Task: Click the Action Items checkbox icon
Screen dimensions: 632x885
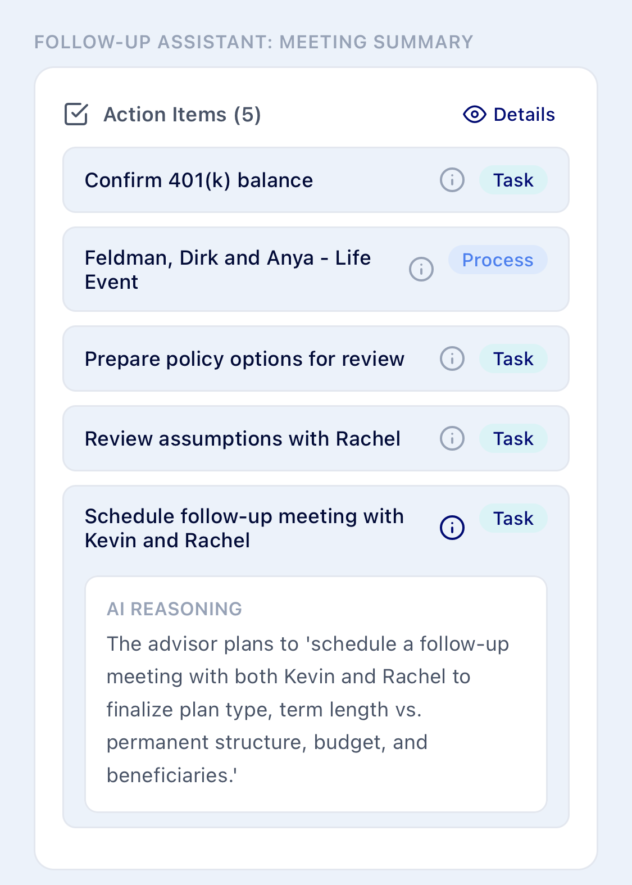Action: click(76, 114)
